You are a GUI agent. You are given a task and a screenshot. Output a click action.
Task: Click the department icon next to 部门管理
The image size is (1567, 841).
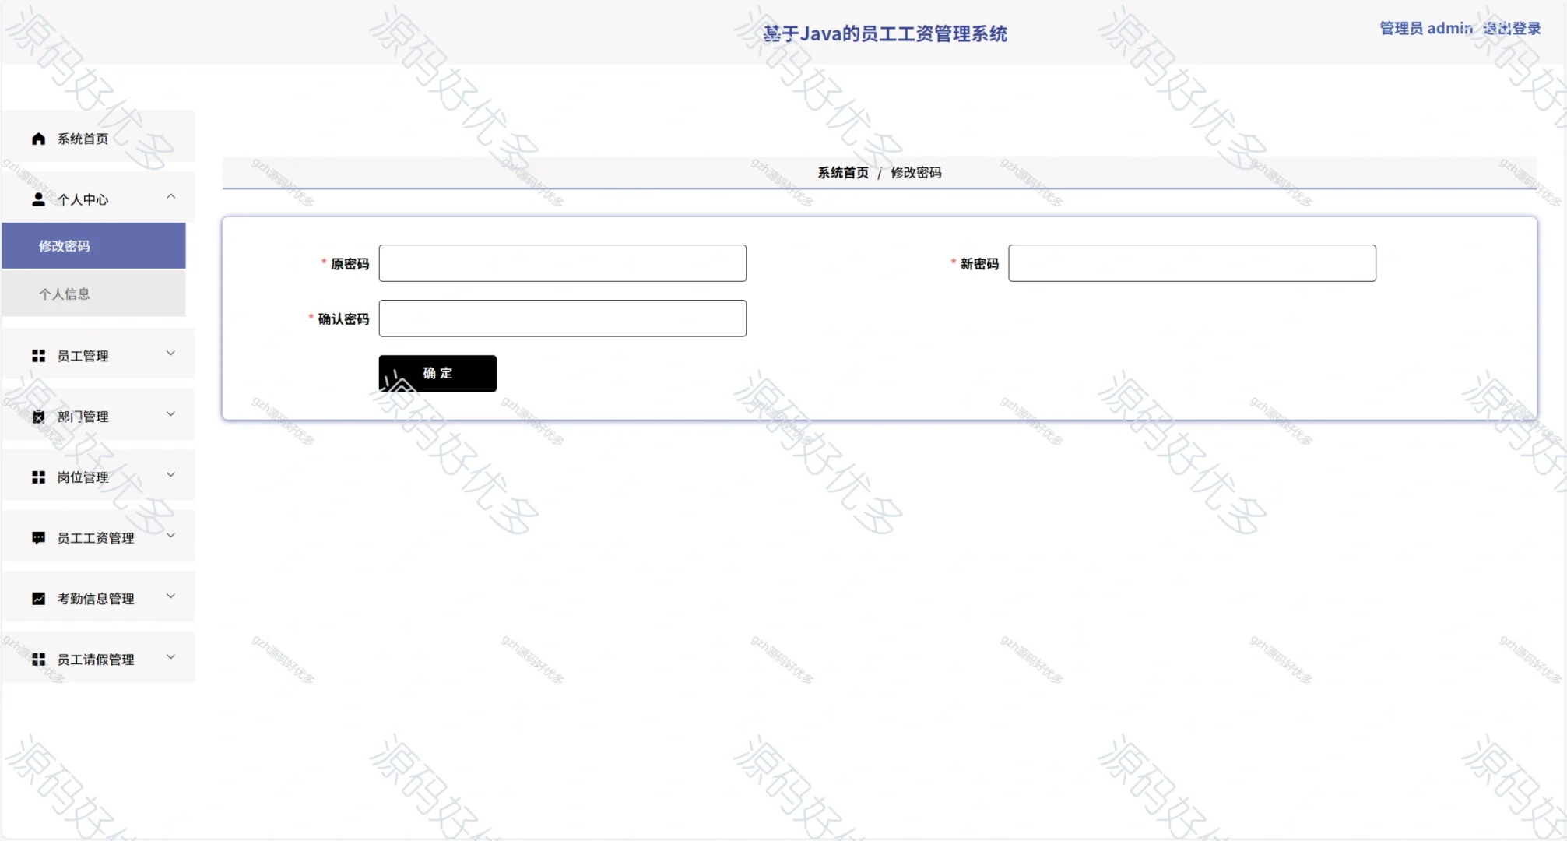click(37, 417)
